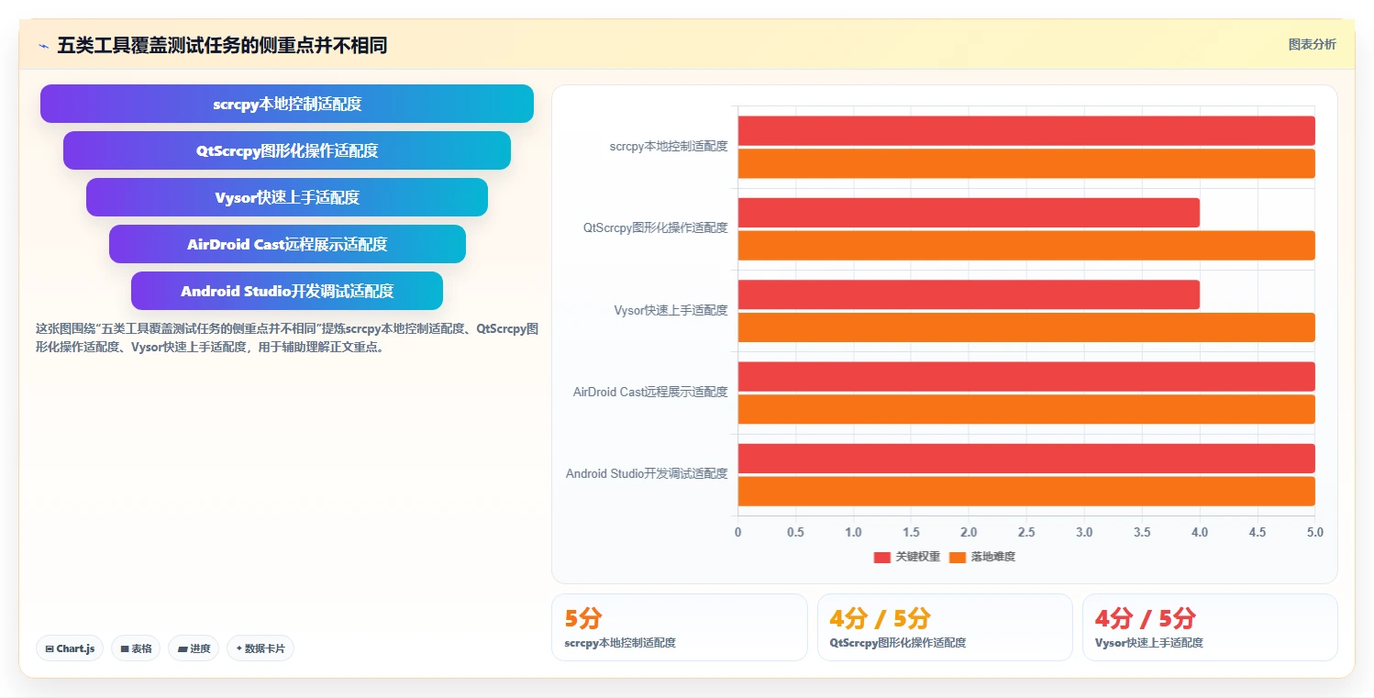1374x698 pixels.
Task: Open the 5分 scrcpy本地控制适配度 data card
Action: point(680,627)
